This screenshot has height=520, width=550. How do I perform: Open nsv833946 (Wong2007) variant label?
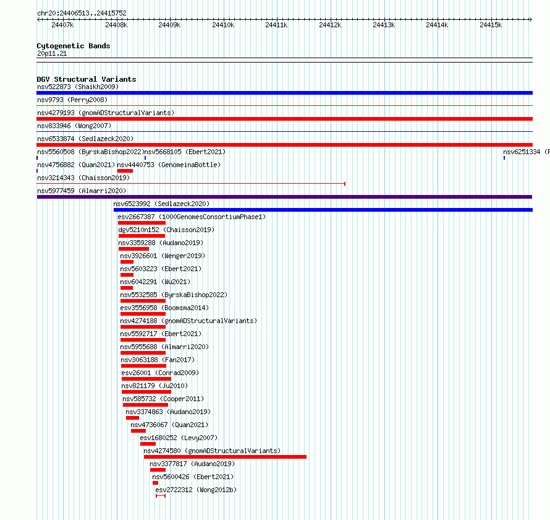pos(74,126)
